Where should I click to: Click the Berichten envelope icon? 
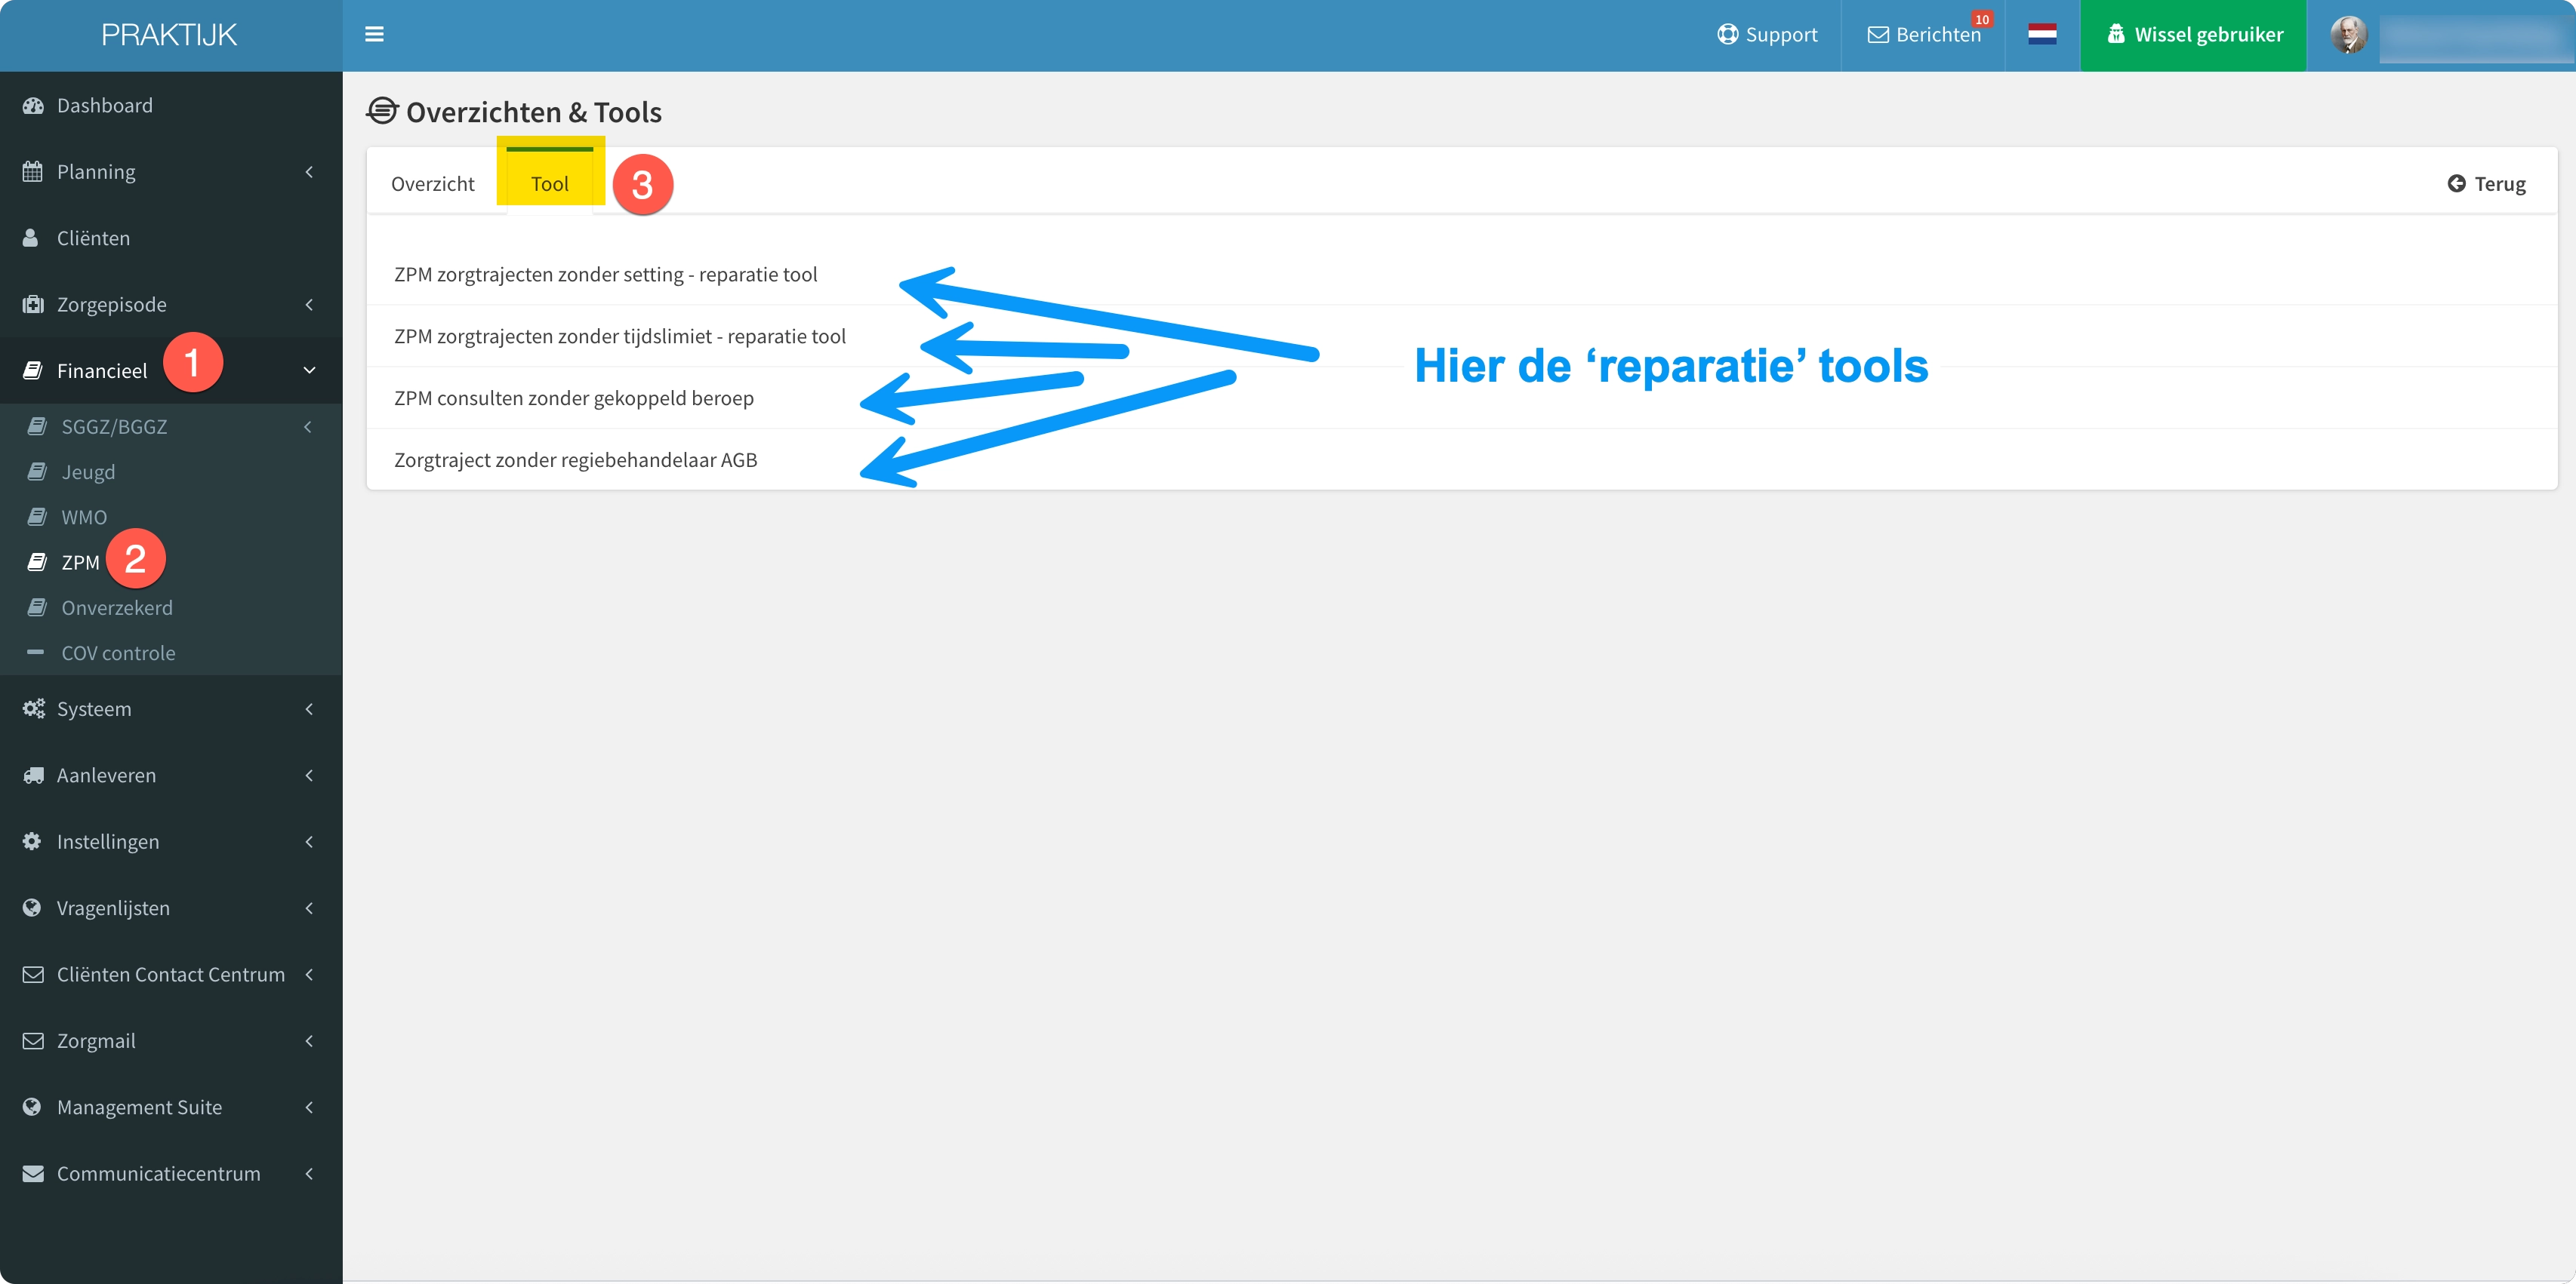[x=1878, y=35]
